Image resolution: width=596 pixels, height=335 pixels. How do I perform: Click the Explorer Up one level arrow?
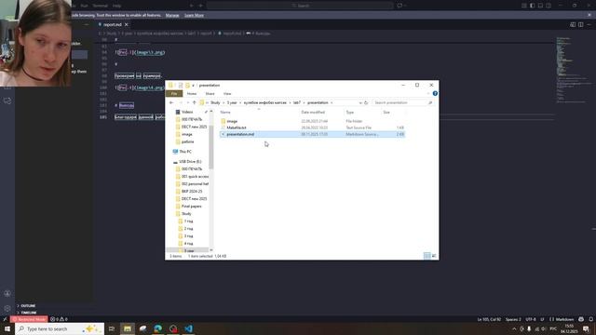[195, 102]
